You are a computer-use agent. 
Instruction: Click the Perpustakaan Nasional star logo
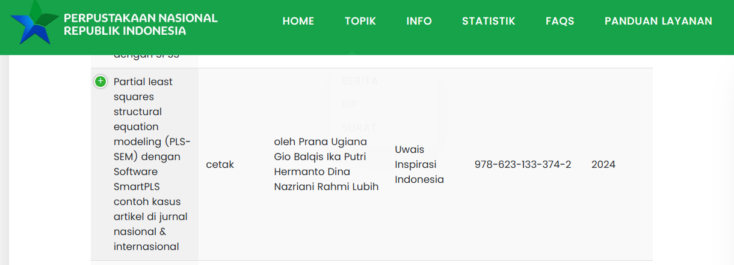point(34,23)
